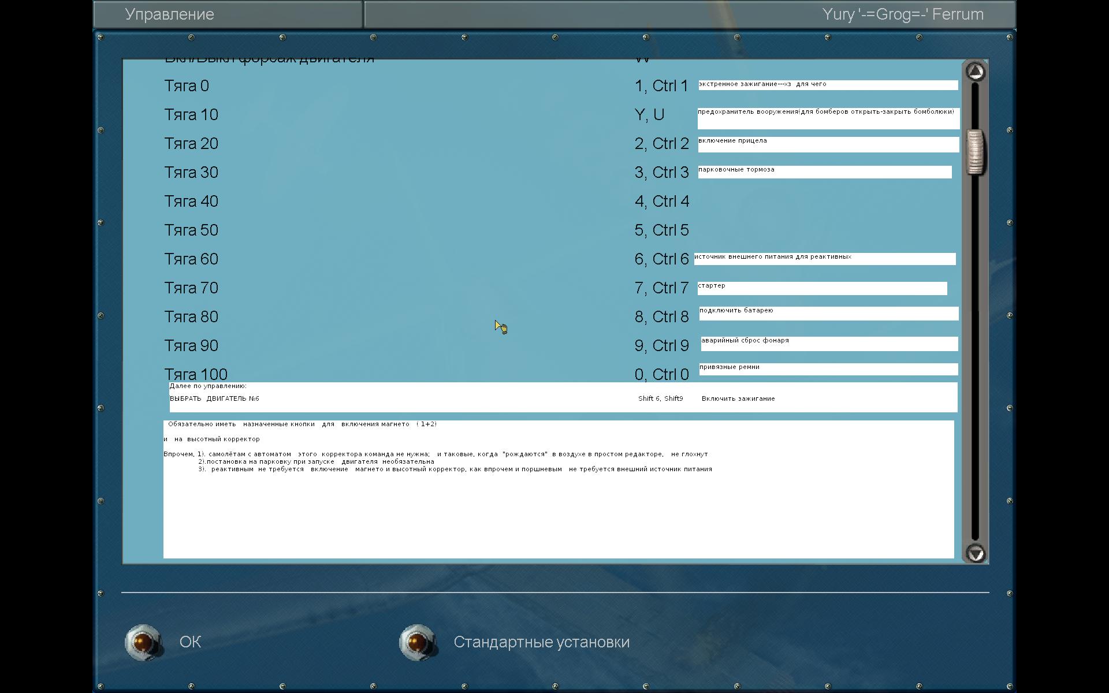Click the Yury '-=Grog=-' Ferrum header
Image resolution: width=1109 pixels, height=693 pixels.
[902, 14]
